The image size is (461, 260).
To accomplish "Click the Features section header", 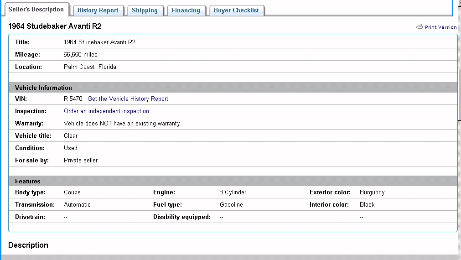I will pos(233,181).
